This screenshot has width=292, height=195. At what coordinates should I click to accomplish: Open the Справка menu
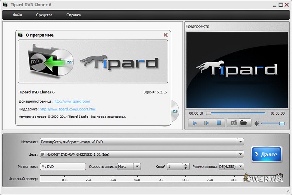[73, 15]
